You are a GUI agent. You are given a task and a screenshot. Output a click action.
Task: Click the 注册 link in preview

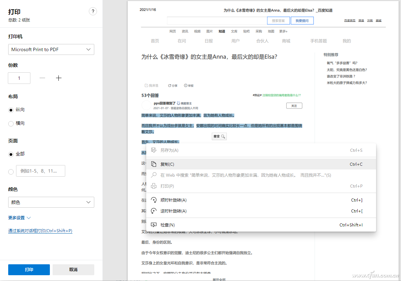pyautogui.click(x=370, y=20)
